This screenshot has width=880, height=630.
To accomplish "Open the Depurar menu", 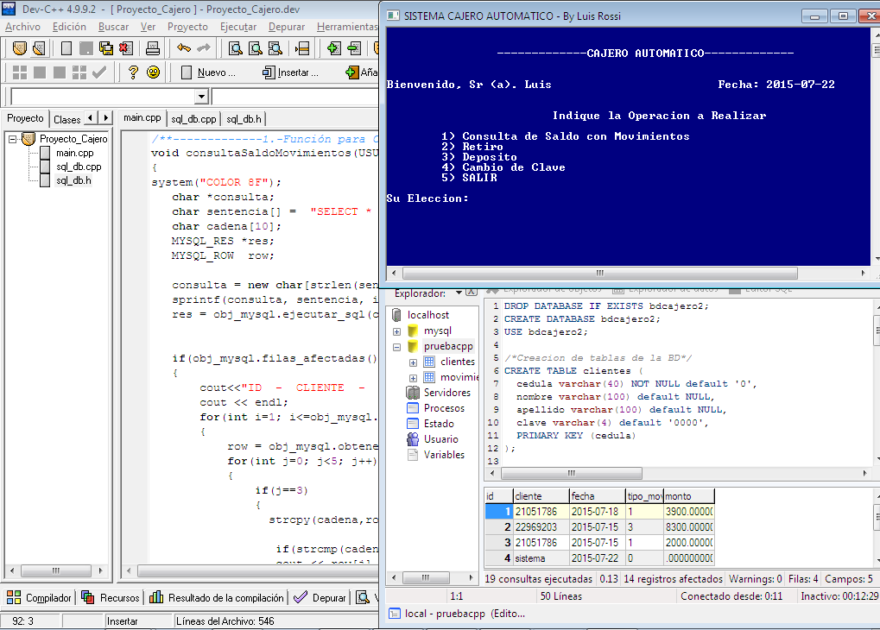I will (x=287, y=27).
